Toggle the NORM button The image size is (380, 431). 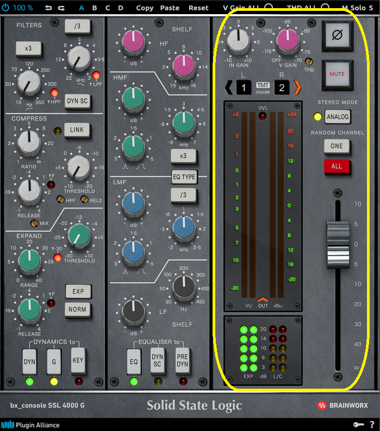tap(77, 309)
